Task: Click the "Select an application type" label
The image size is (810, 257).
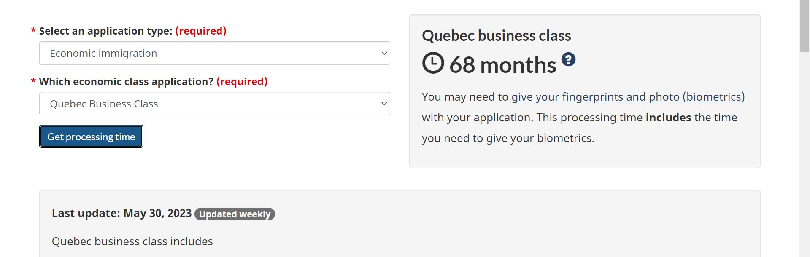Action: (x=105, y=31)
